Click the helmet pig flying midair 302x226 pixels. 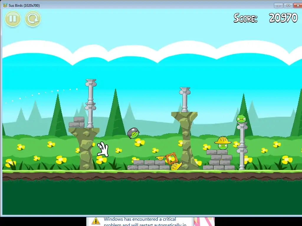(133, 133)
